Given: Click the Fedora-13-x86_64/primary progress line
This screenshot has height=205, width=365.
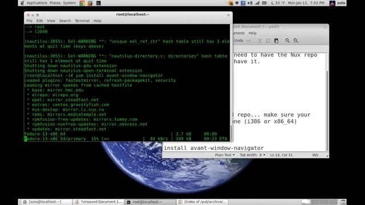Looking at the screenshot, I should point(125,139).
